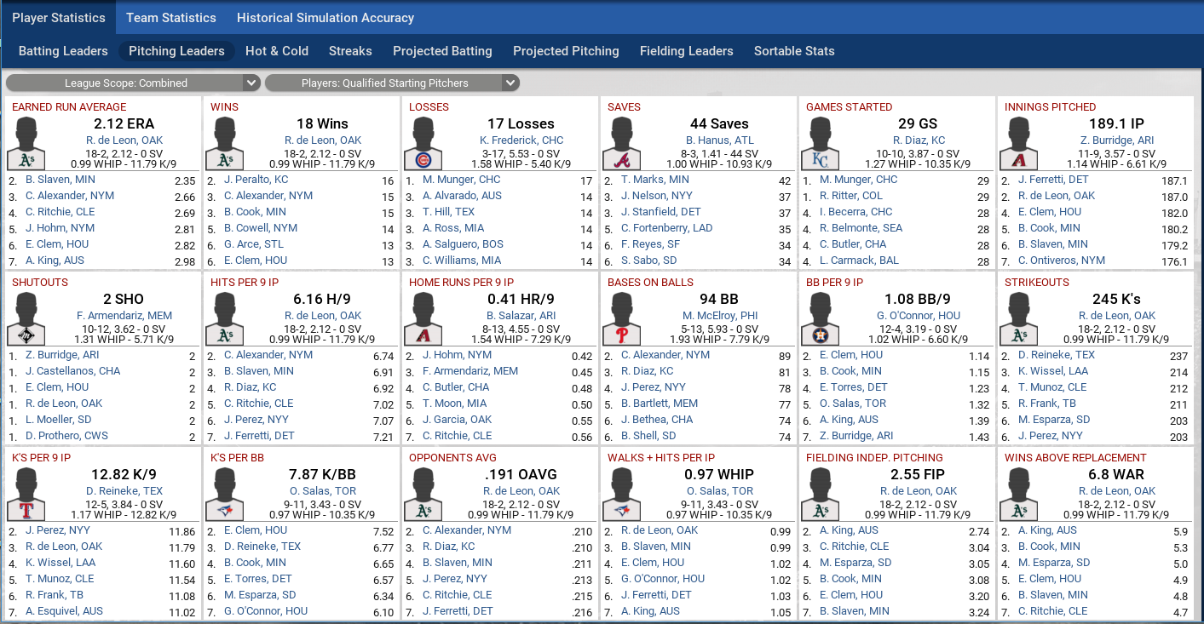Image resolution: width=1204 pixels, height=624 pixels.
Task: Click D. Prothero, CWS player link
Action: [65, 436]
